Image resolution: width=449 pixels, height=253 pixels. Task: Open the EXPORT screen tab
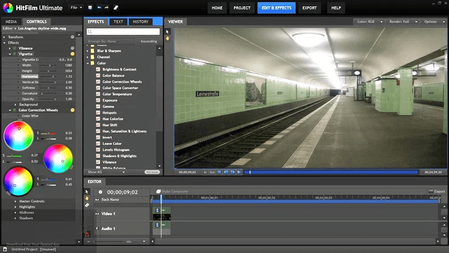point(309,8)
